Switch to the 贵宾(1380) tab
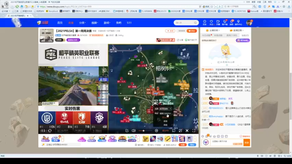Image resolution: width=292 pixels, height=164 pixels. point(232,35)
